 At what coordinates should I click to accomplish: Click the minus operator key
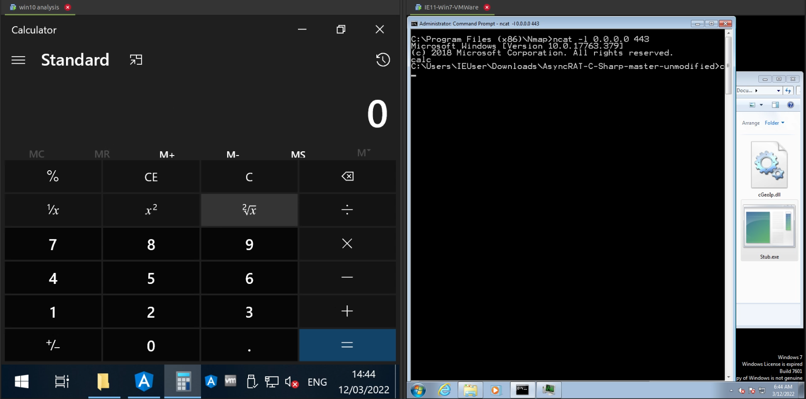click(x=347, y=278)
